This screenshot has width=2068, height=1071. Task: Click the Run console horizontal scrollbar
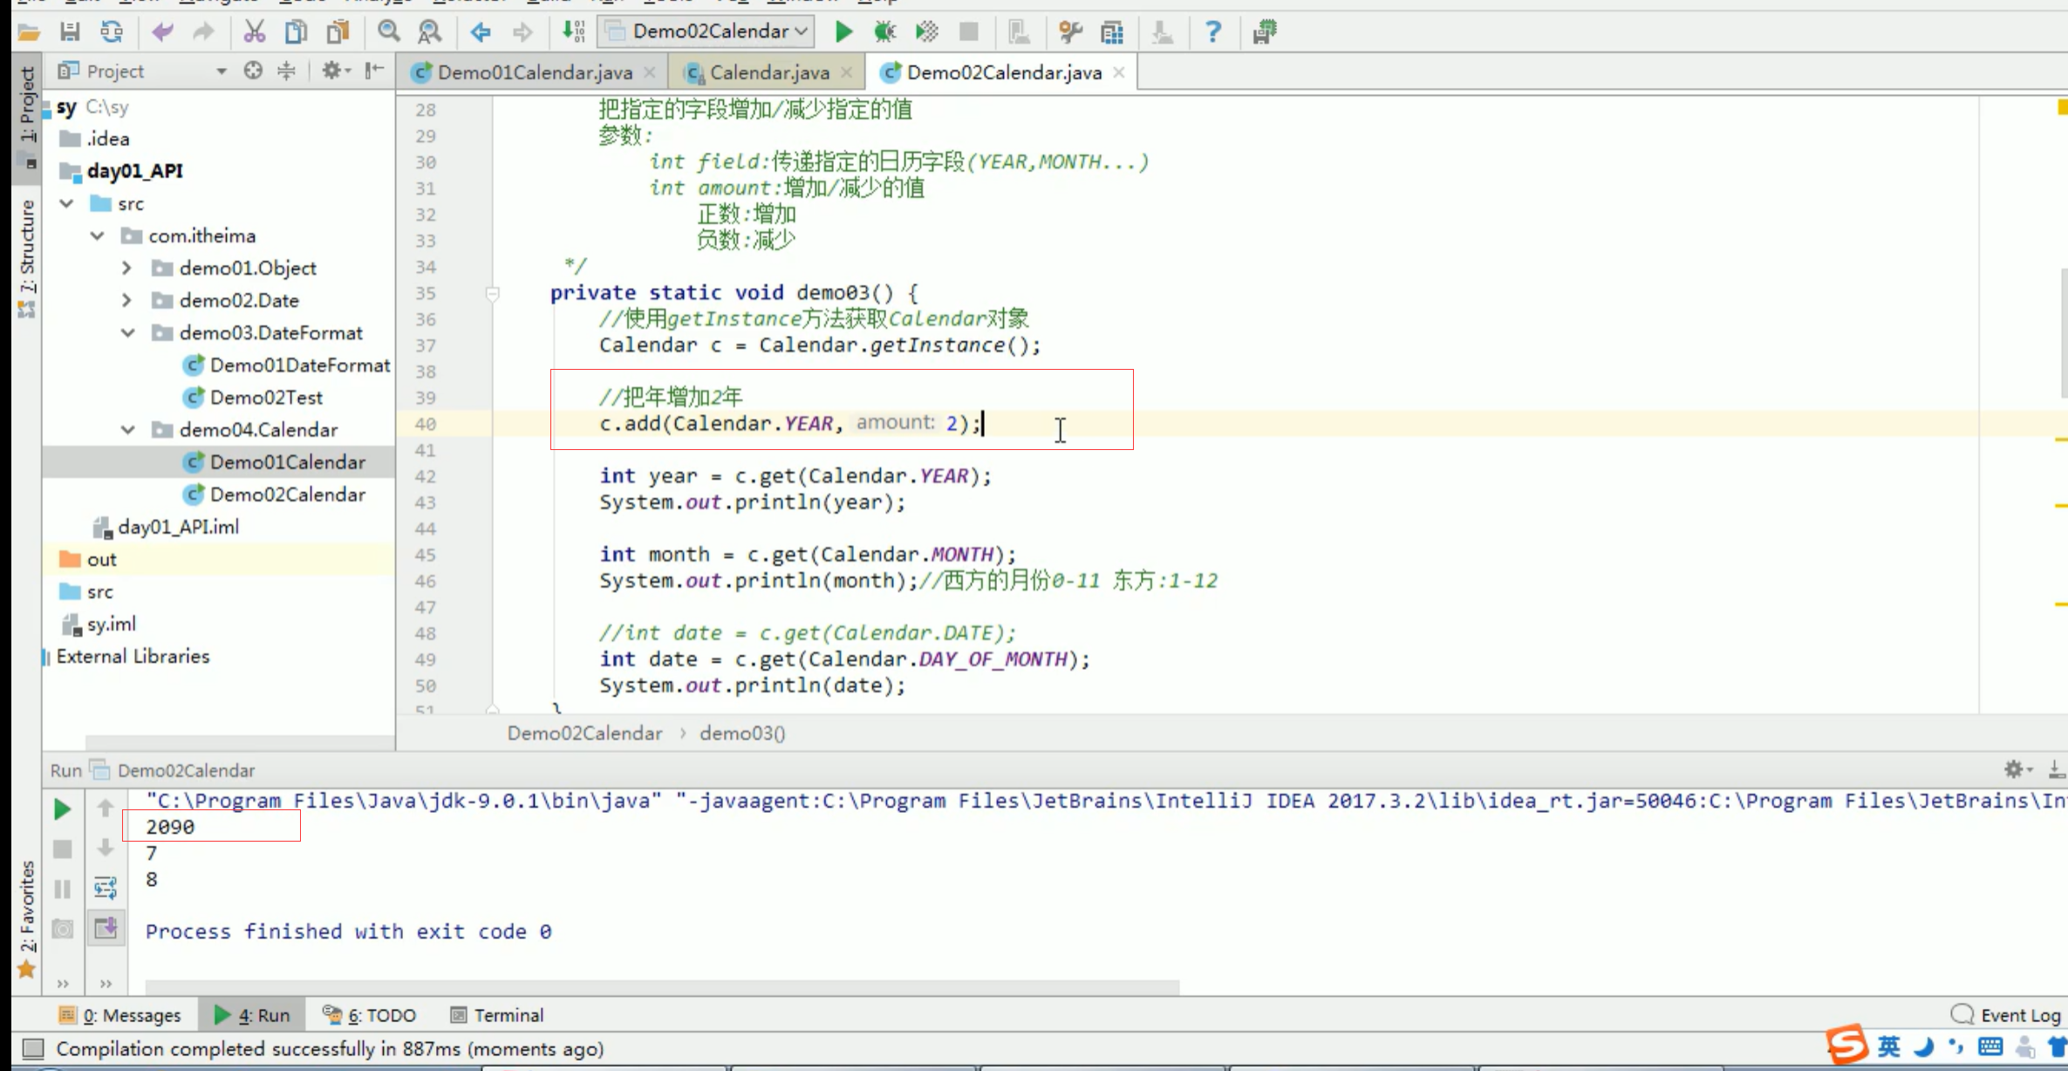pos(661,987)
